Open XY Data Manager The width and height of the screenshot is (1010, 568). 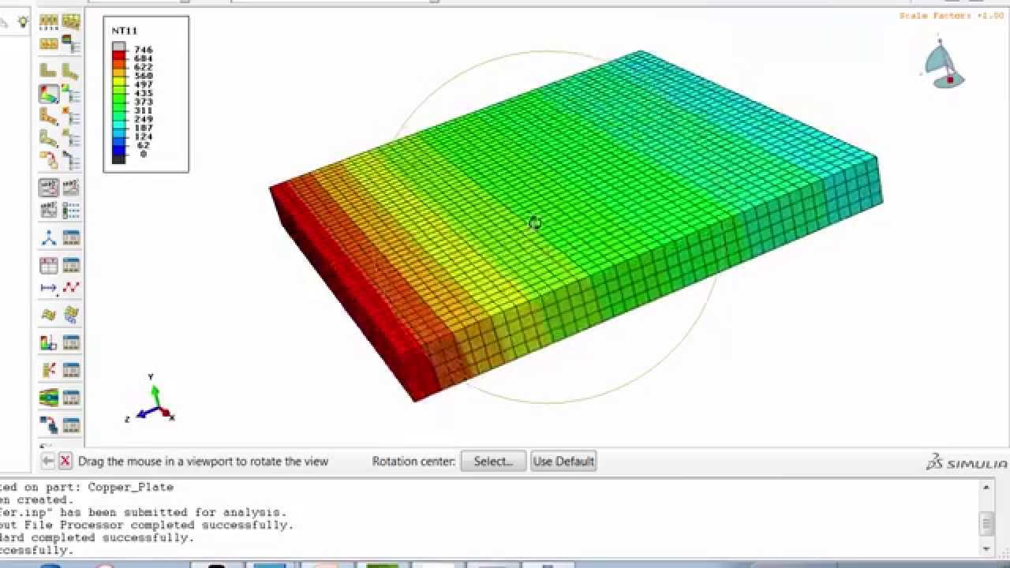point(70,266)
